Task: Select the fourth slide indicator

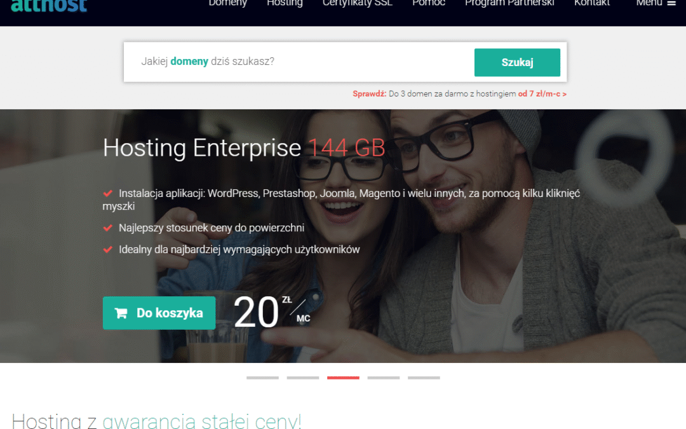Action: (x=384, y=378)
